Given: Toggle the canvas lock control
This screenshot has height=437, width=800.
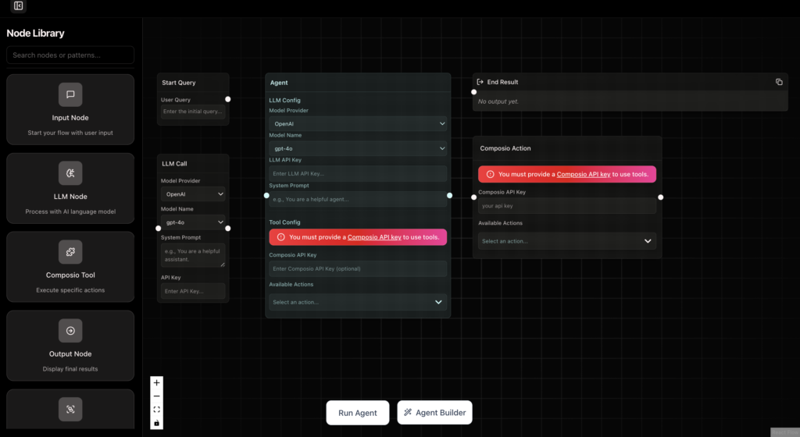Looking at the screenshot, I should pos(156,423).
